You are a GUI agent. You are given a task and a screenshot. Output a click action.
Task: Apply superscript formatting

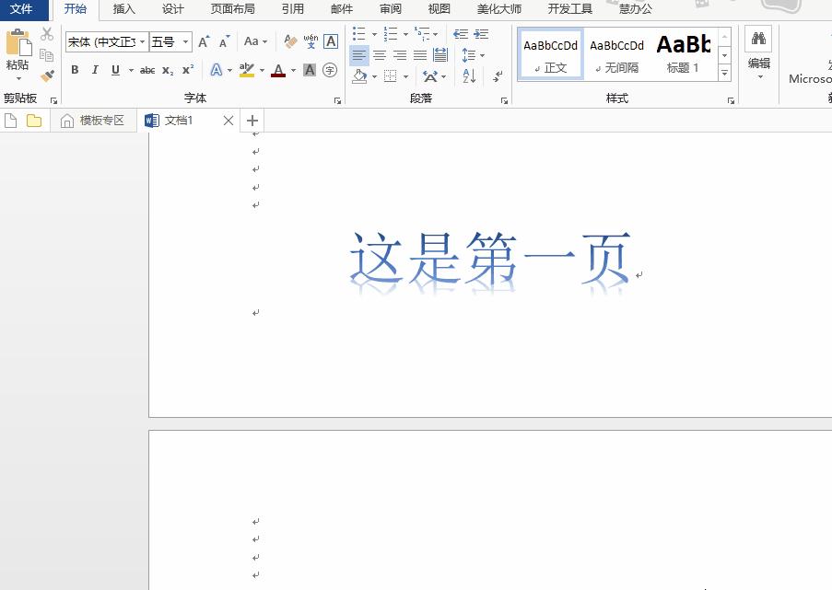pyautogui.click(x=187, y=70)
